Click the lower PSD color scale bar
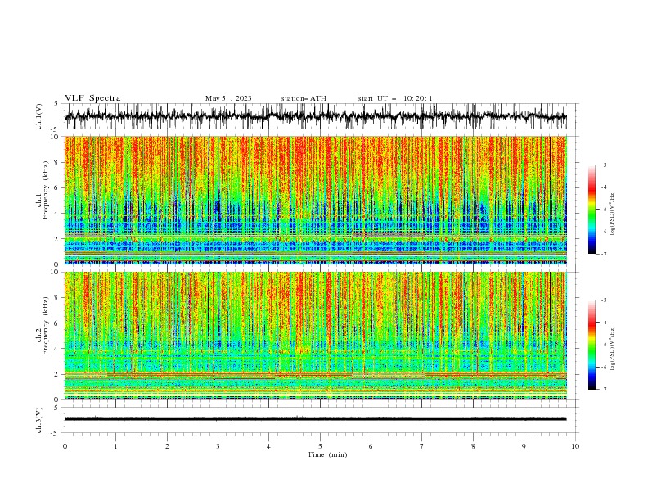This screenshot has height=501, width=648. (x=592, y=345)
